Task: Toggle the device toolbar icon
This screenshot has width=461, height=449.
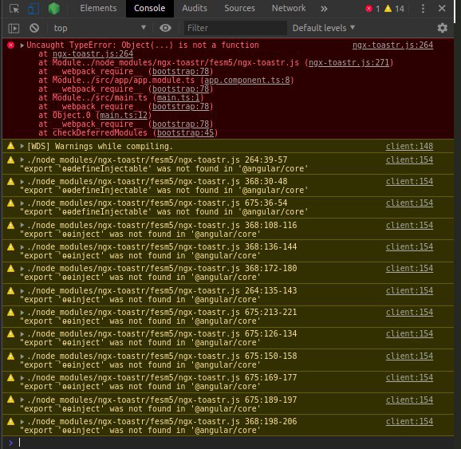Action: coord(33,9)
